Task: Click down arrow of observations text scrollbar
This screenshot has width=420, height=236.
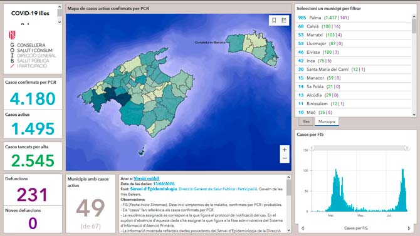Action: click(288, 230)
